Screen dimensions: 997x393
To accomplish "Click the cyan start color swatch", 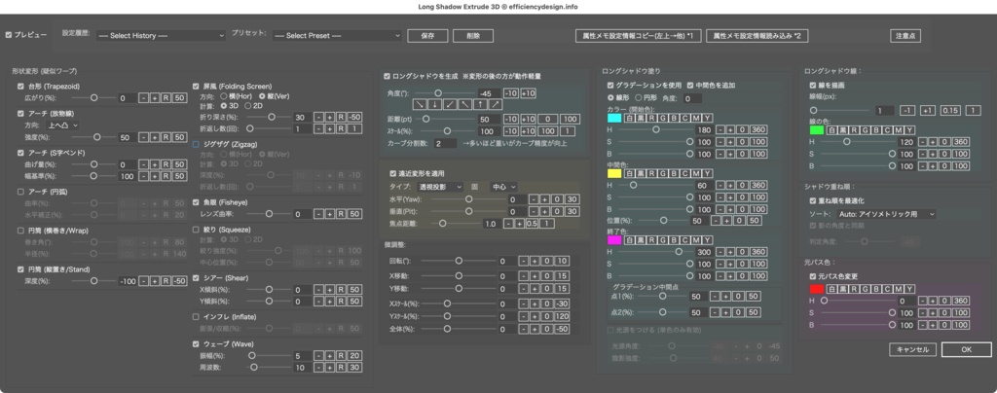I will [x=615, y=118].
